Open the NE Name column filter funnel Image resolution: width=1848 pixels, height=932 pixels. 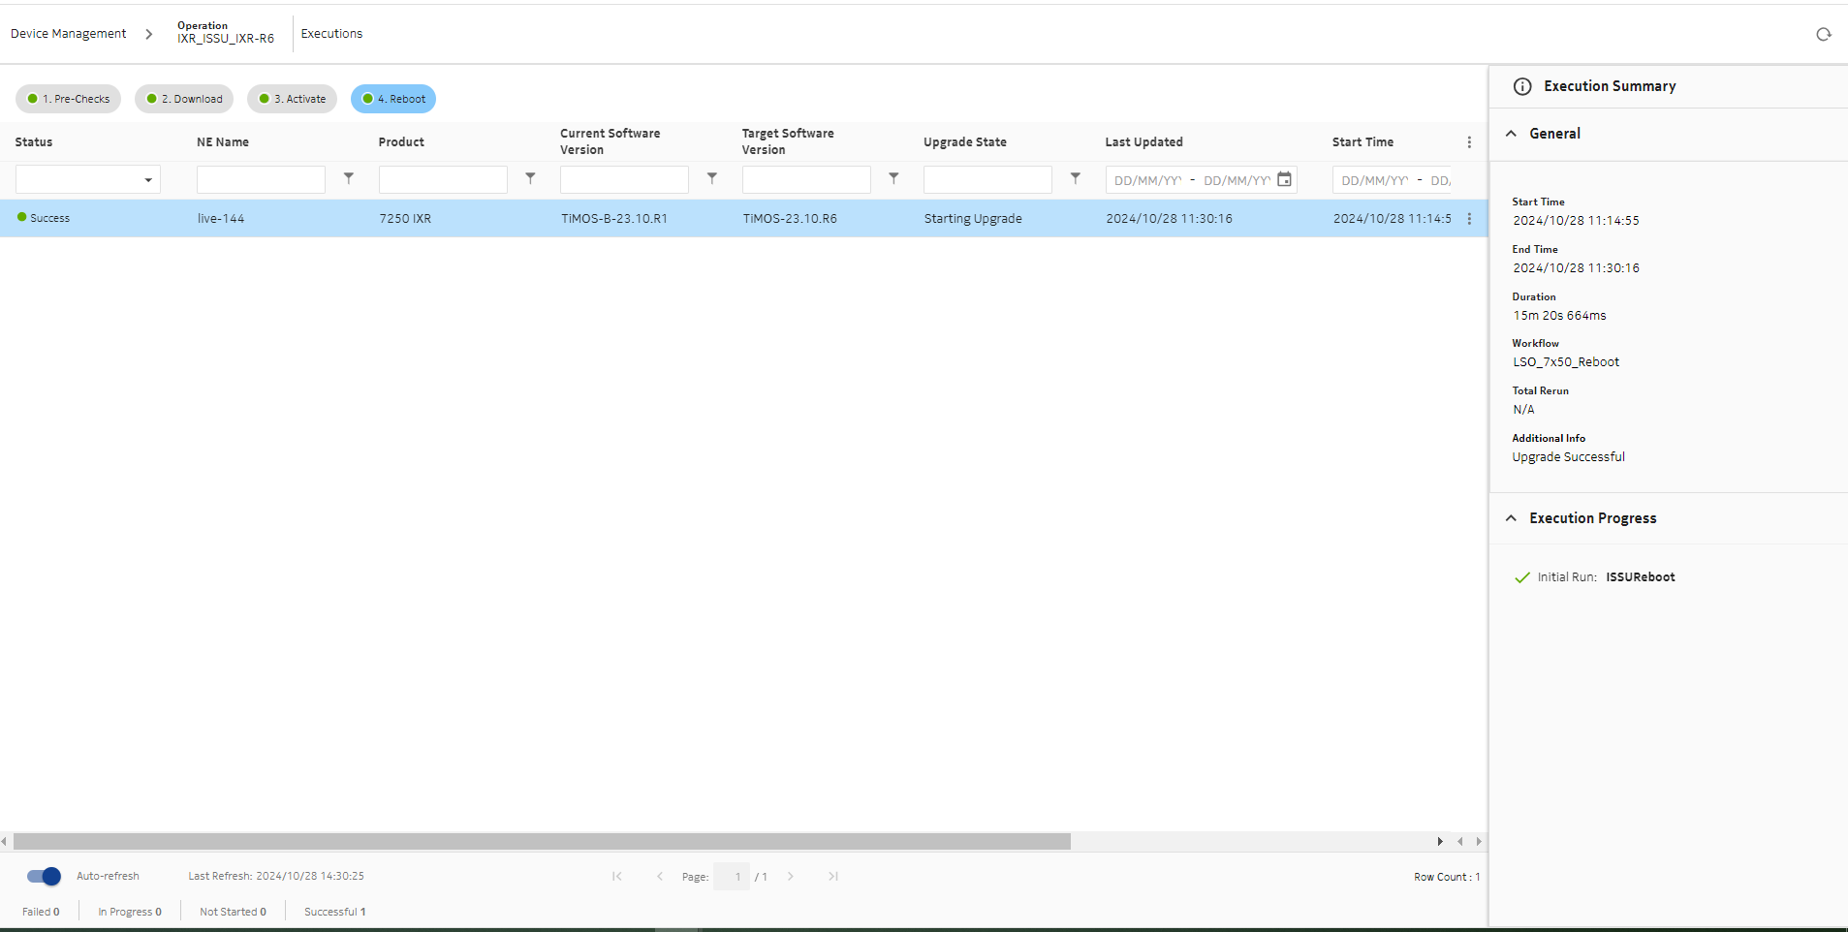(x=349, y=178)
